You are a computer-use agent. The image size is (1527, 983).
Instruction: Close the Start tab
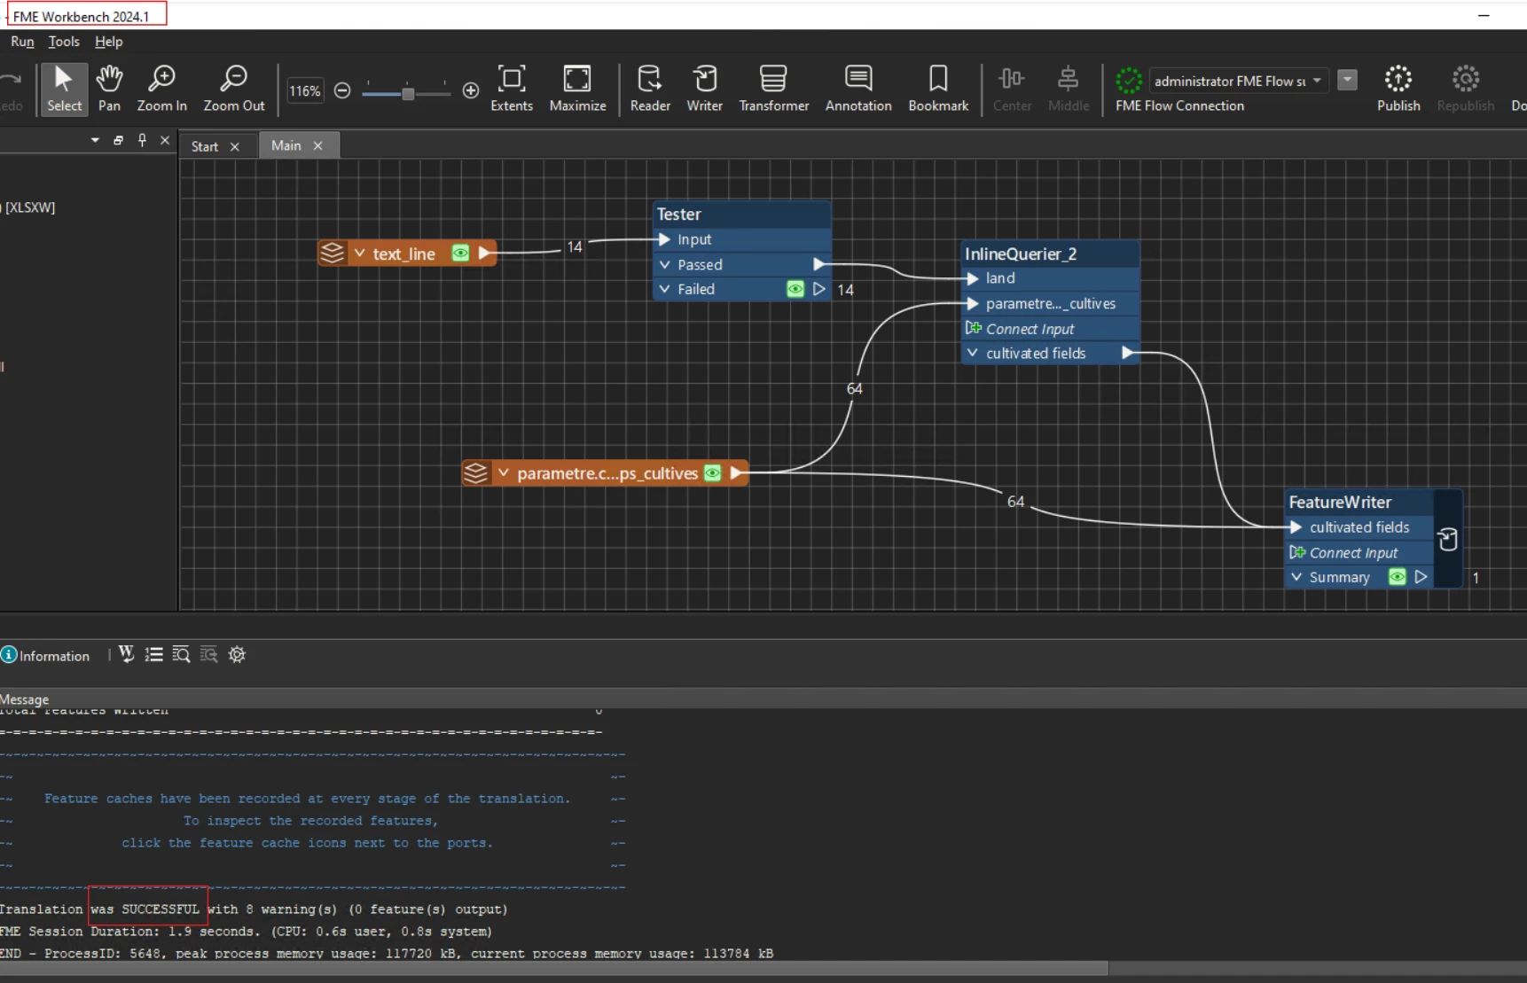[x=235, y=147]
